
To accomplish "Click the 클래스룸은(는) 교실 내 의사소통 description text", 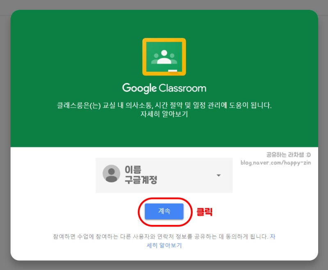I will coord(164,105).
